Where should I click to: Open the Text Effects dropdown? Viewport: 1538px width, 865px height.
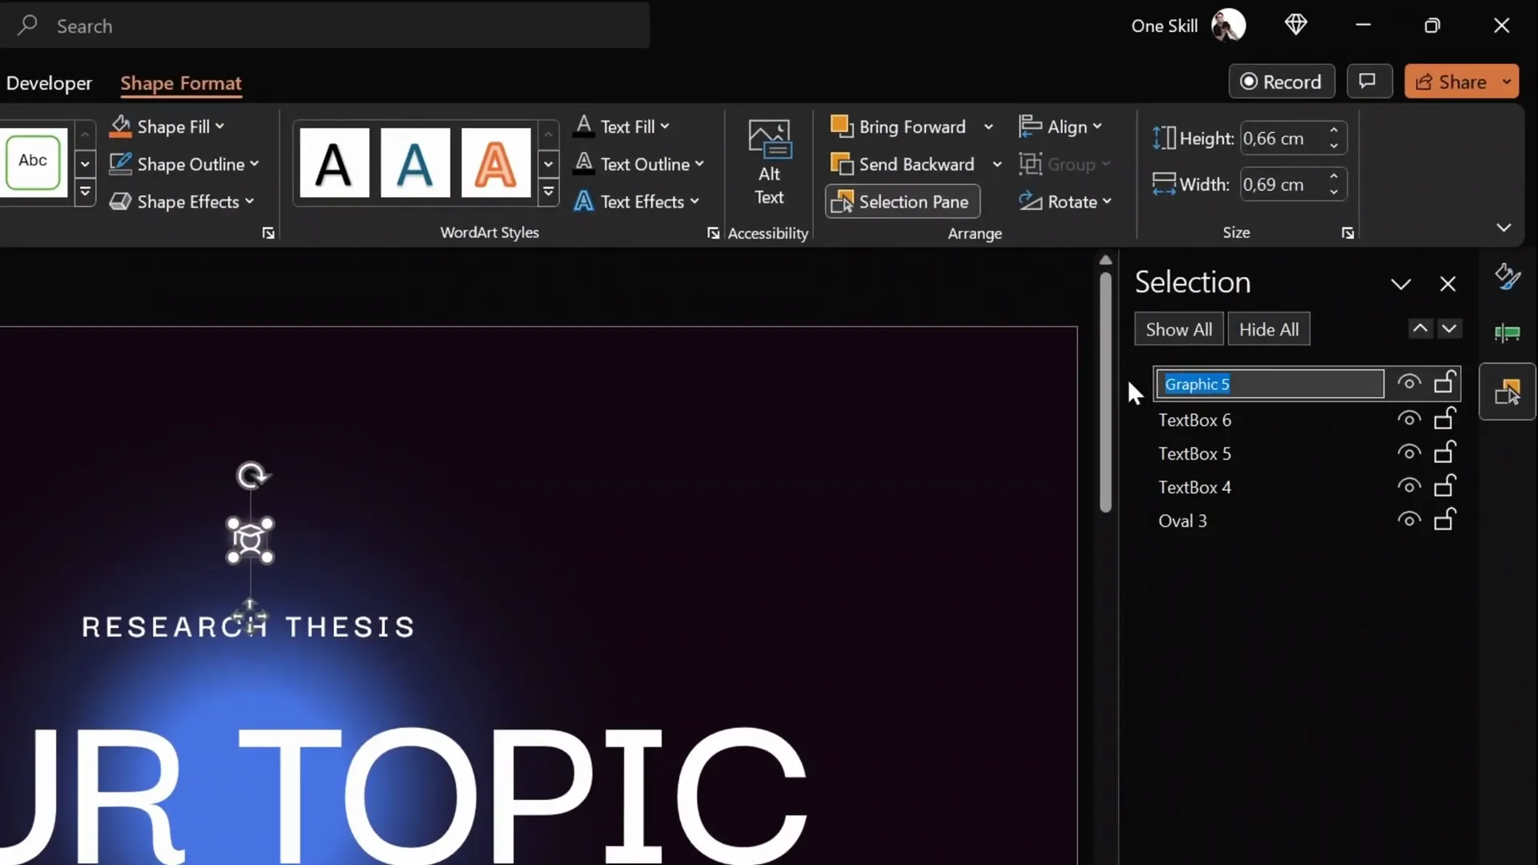pos(636,202)
